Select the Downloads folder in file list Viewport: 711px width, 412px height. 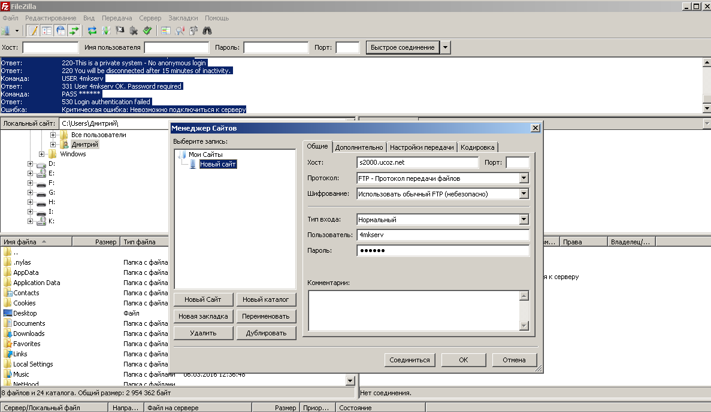[x=29, y=334]
